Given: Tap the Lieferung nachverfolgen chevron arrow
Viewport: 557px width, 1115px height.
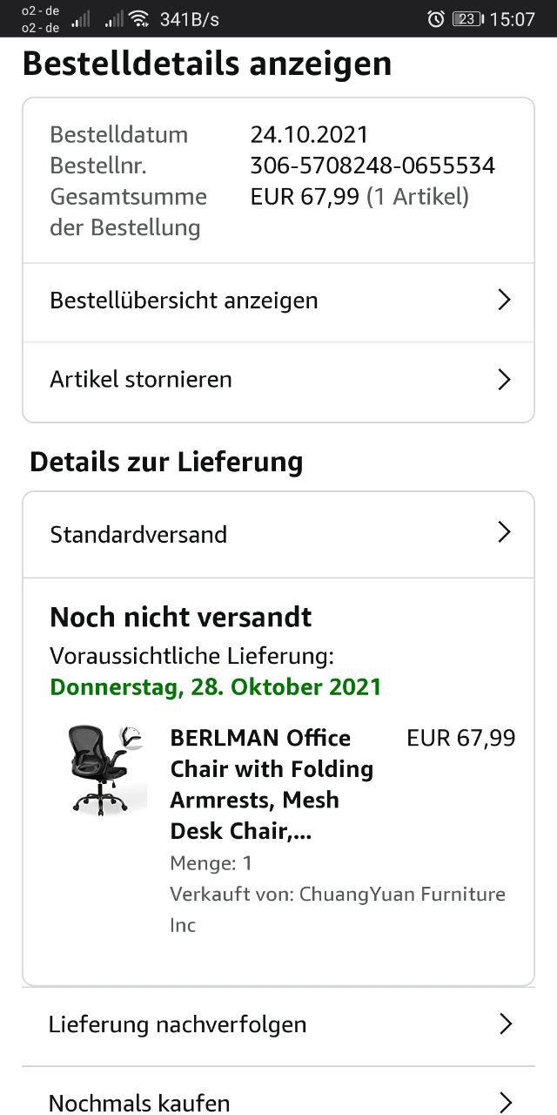Looking at the screenshot, I should click(x=506, y=1024).
